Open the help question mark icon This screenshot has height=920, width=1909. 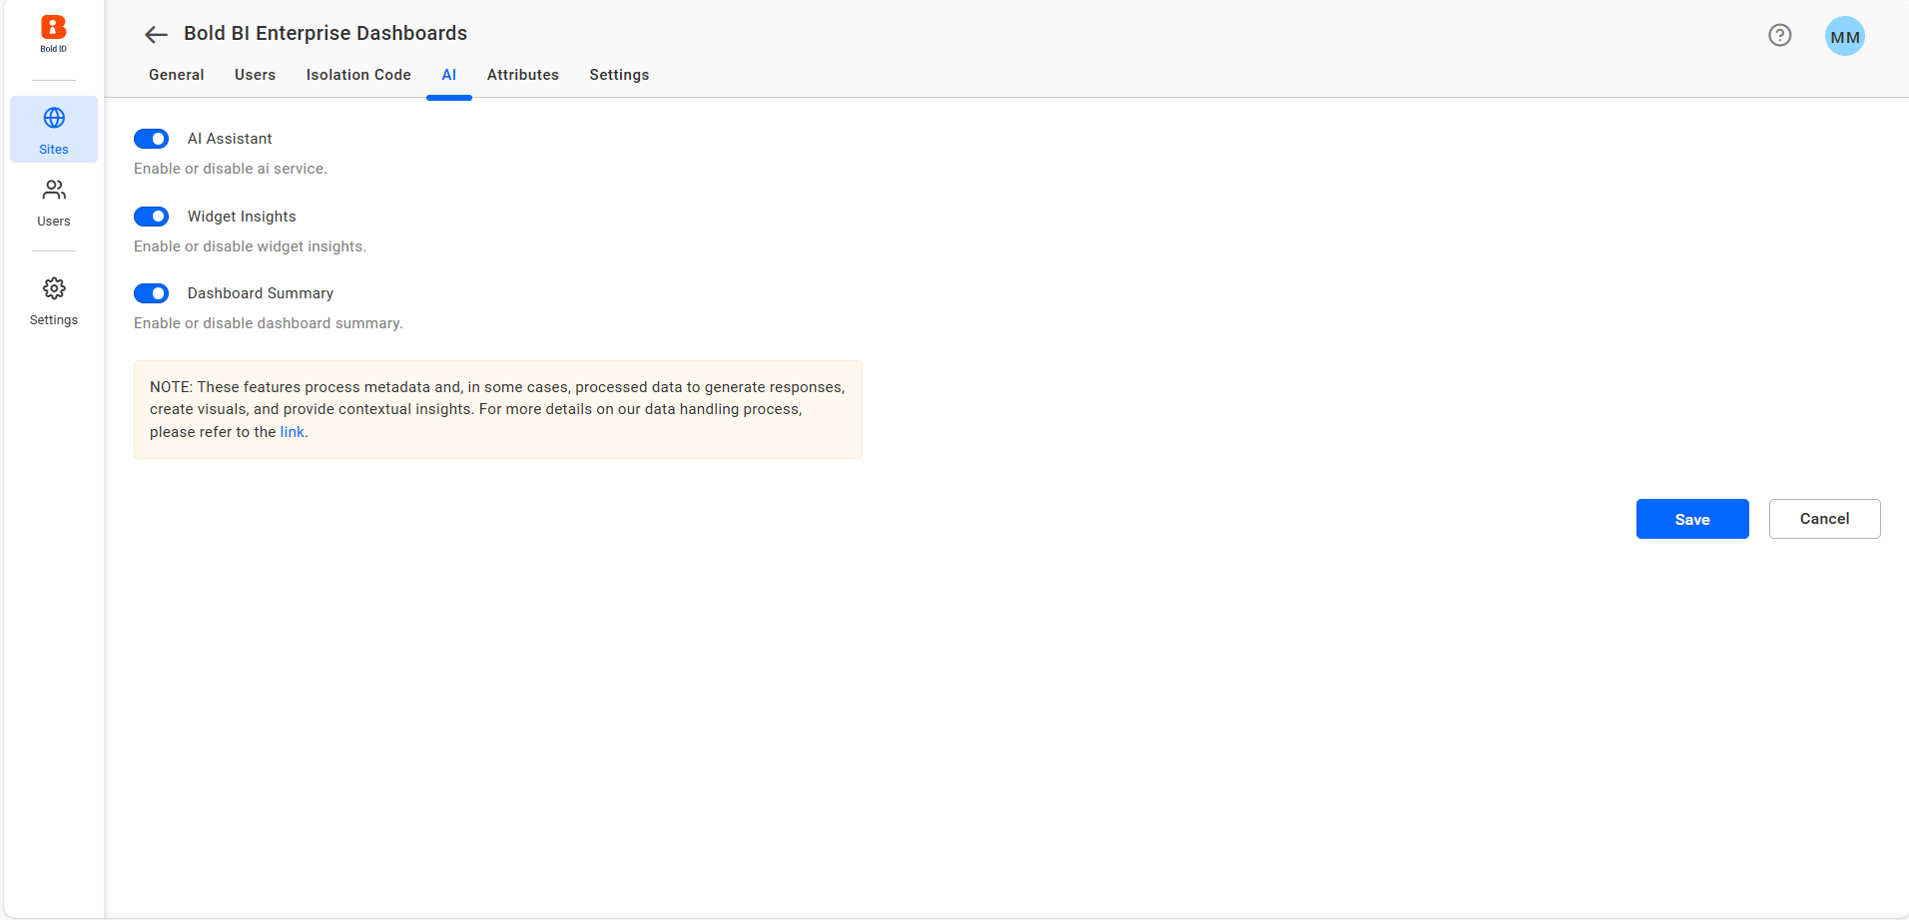point(1779,35)
